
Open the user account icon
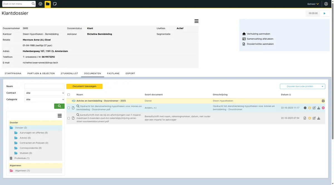(326, 4)
